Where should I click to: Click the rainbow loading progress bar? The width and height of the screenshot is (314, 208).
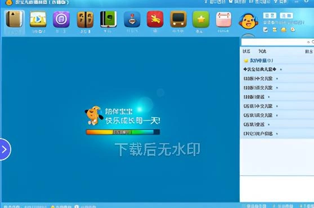(123, 132)
